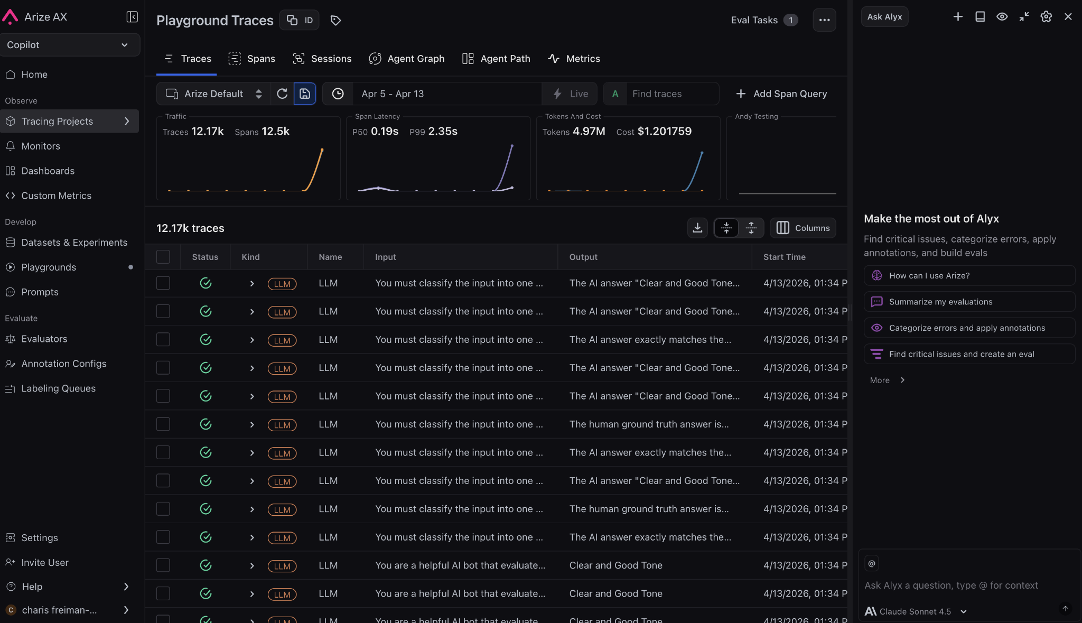Open the Columns selector

[x=803, y=228]
